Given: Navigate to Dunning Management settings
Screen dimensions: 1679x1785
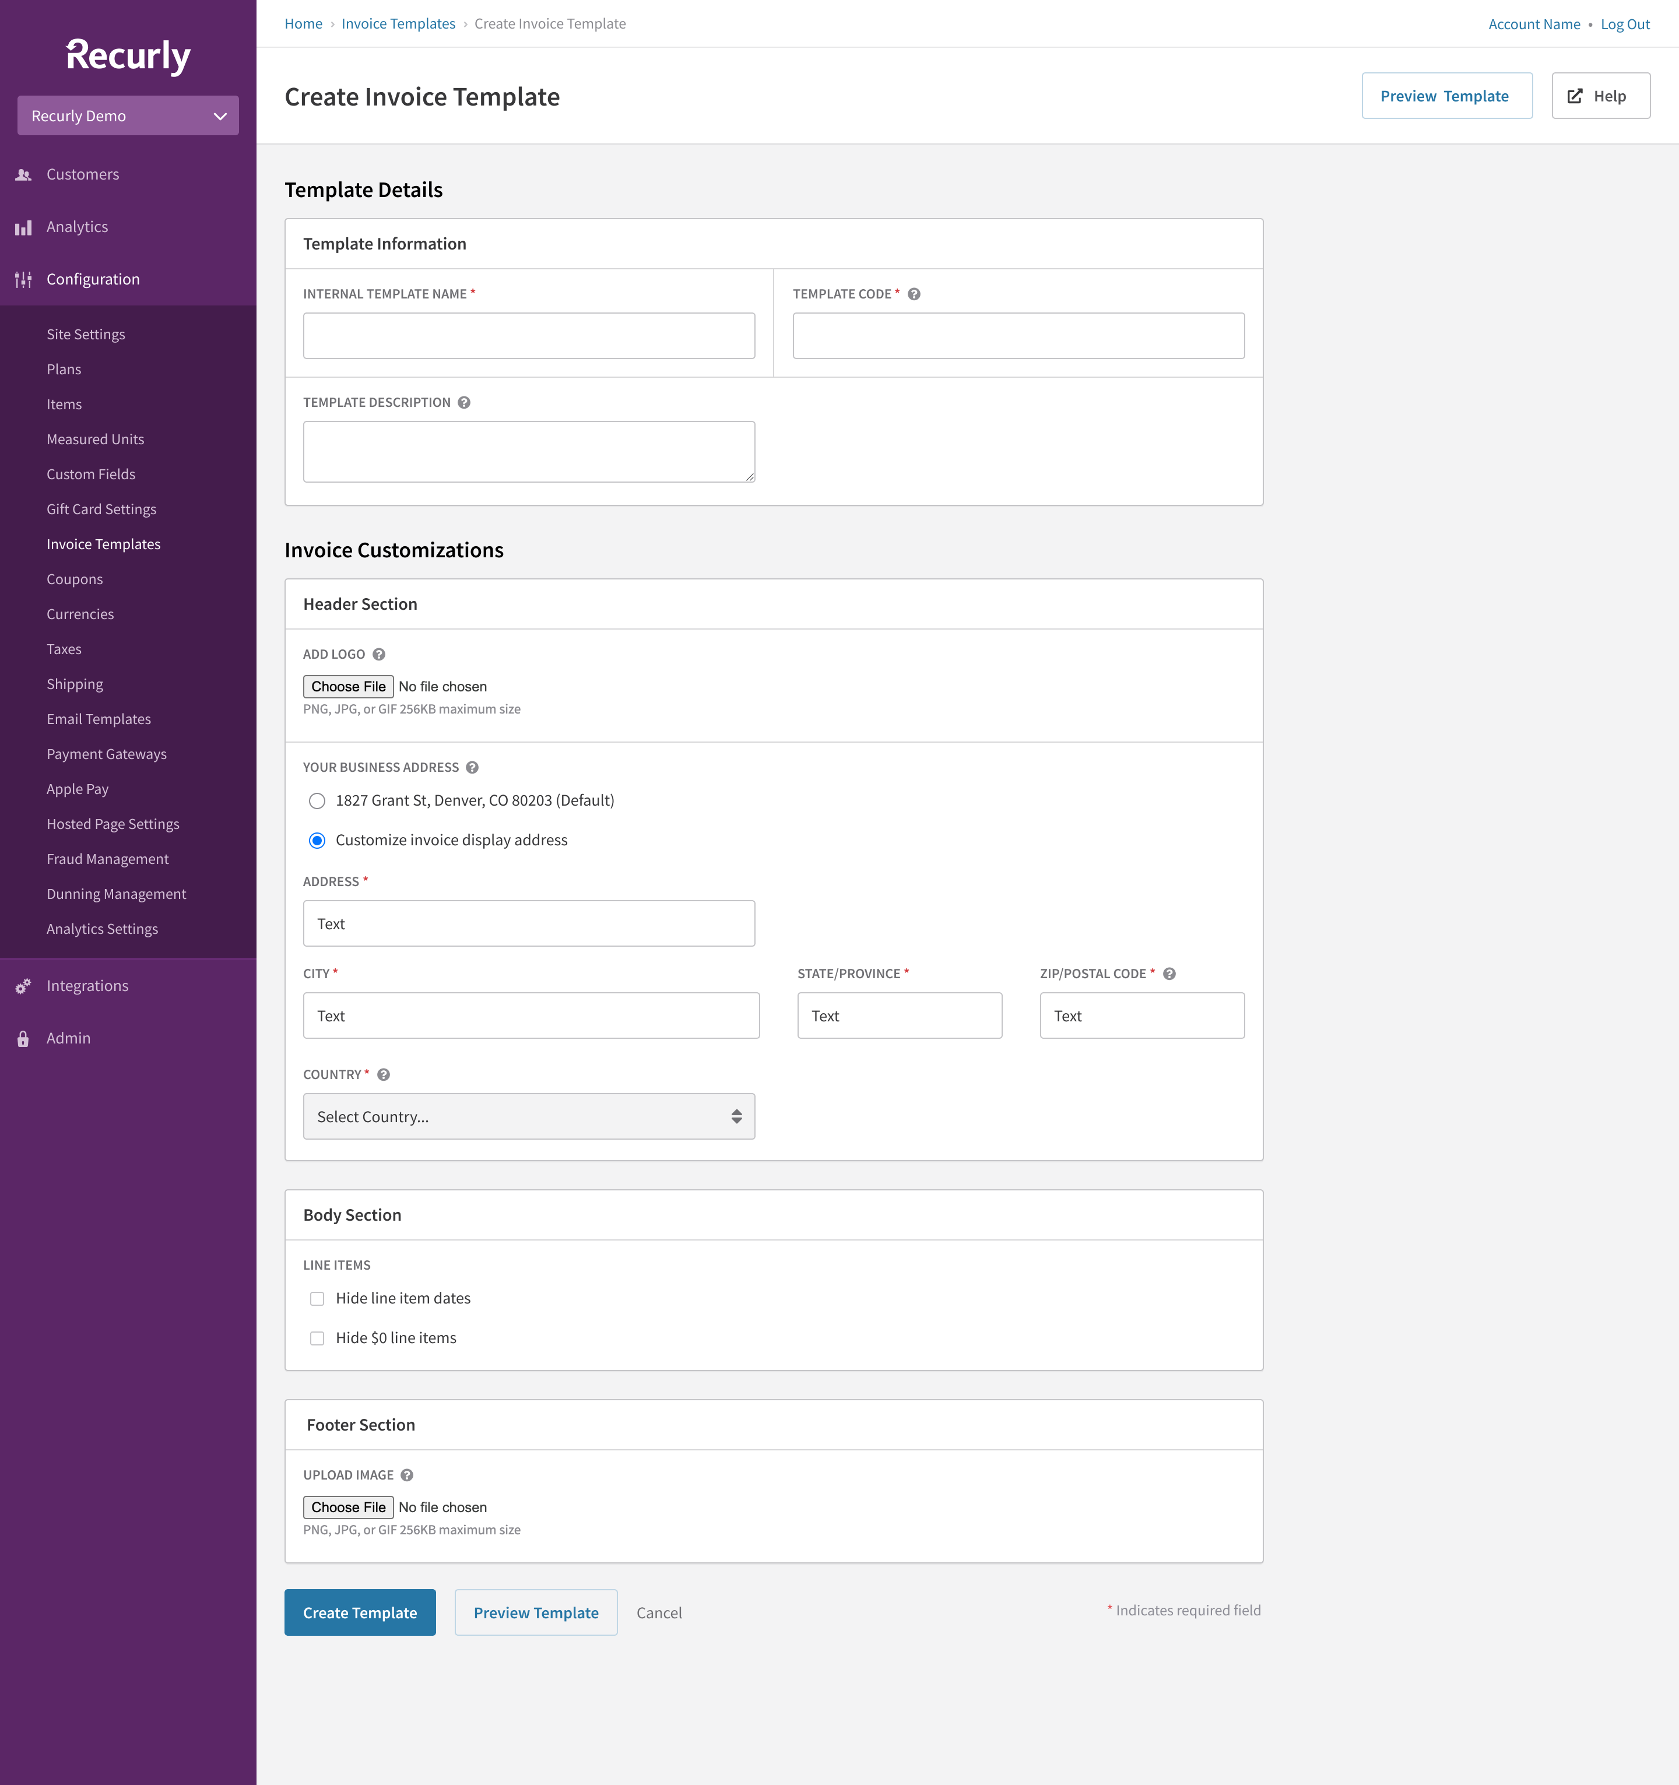Looking at the screenshot, I should coord(116,894).
